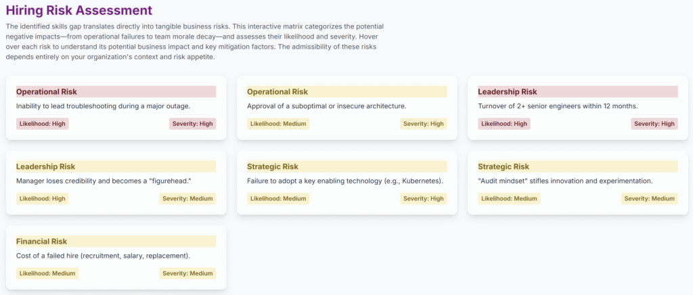Click Severity: High badge on turnover card
This screenshot has width=693, height=295.
654,124
